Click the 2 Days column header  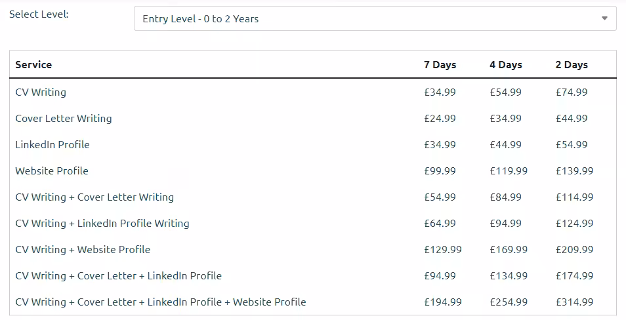point(572,64)
